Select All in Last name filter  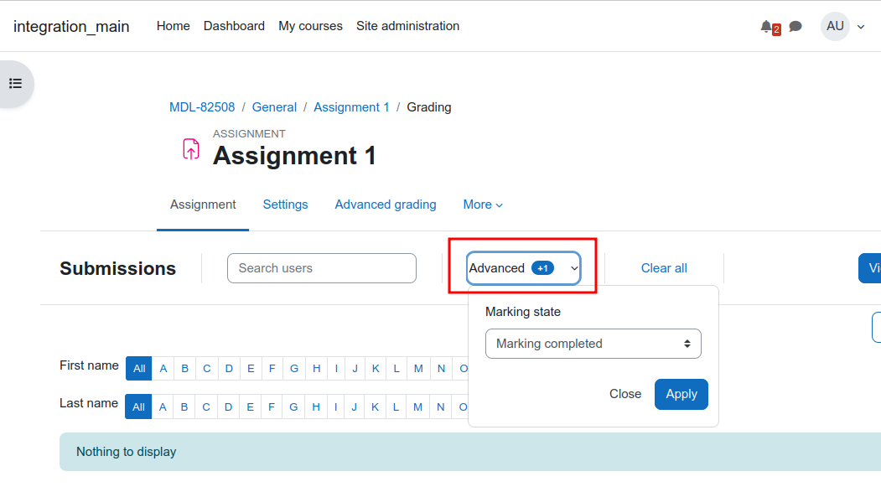tap(138, 407)
